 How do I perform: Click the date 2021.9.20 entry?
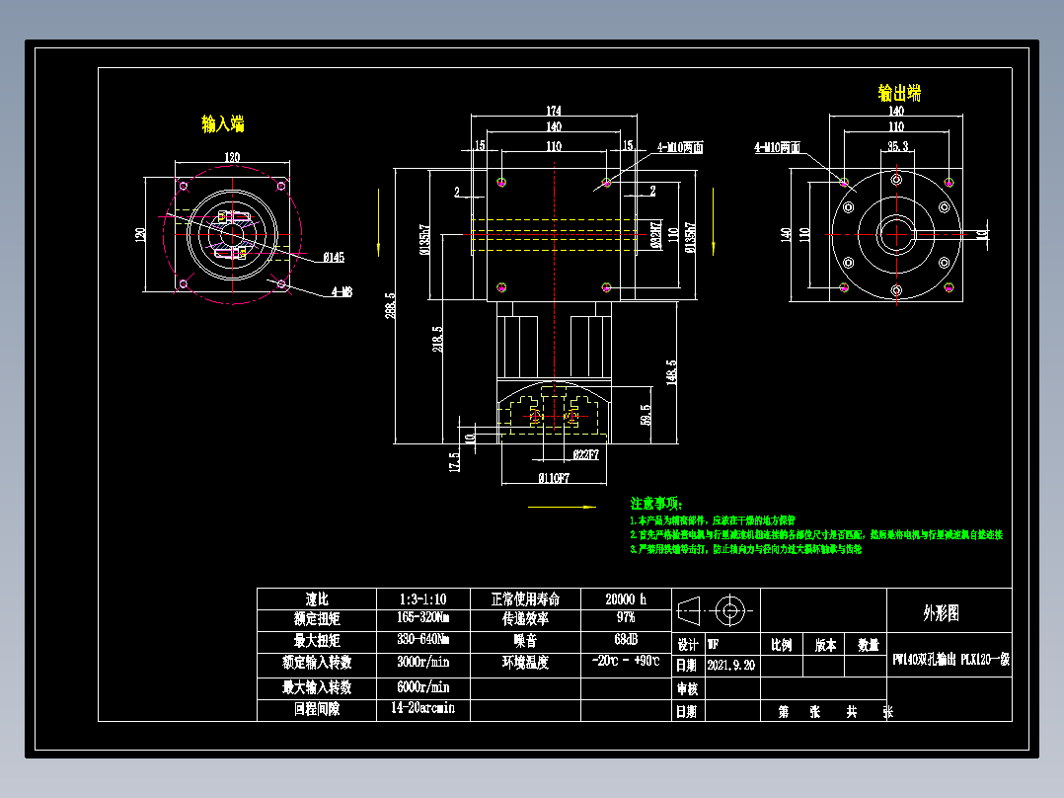[730, 663]
